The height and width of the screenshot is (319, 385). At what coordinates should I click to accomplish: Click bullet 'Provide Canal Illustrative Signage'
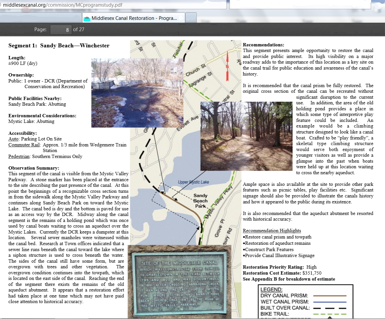[x=279, y=255]
